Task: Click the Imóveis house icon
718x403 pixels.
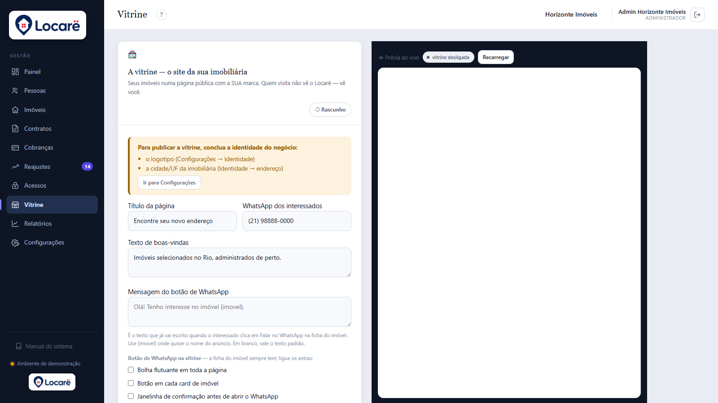Action: [x=15, y=110]
